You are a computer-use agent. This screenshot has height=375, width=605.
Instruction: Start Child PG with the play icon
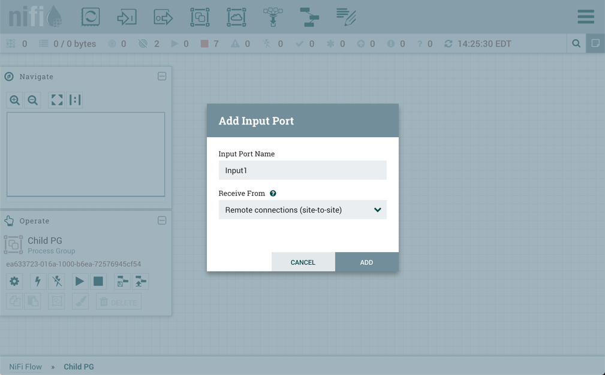(80, 281)
